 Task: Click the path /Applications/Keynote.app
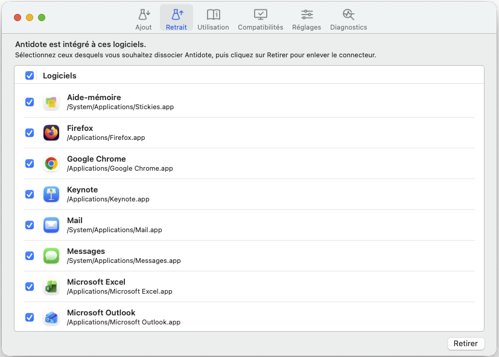click(108, 199)
